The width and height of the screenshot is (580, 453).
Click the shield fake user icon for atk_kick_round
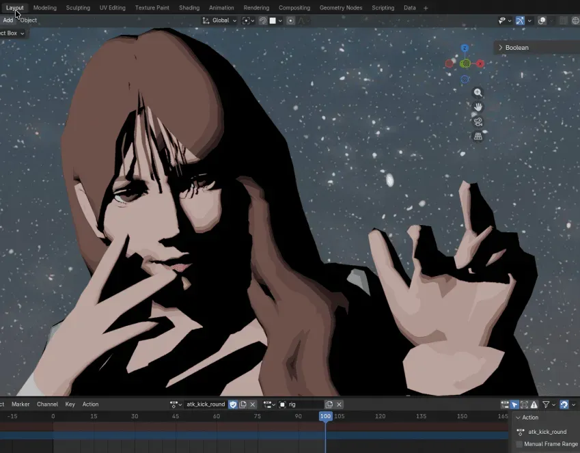[x=233, y=404]
